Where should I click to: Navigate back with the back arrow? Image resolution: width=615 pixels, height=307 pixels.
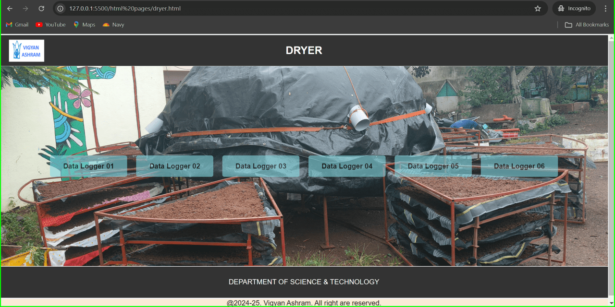pos(10,8)
